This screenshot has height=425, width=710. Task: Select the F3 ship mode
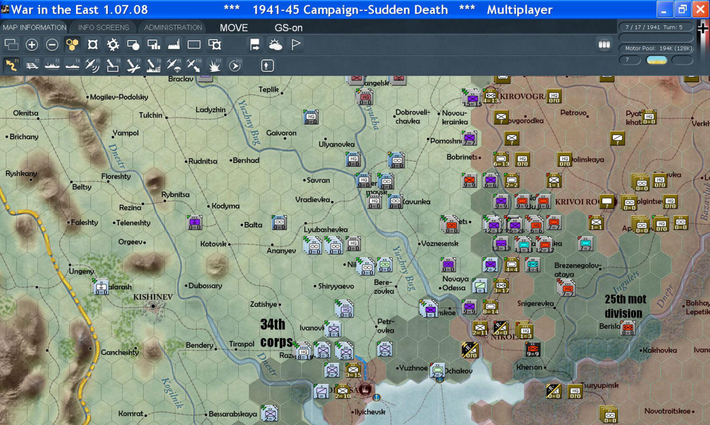point(52,65)
